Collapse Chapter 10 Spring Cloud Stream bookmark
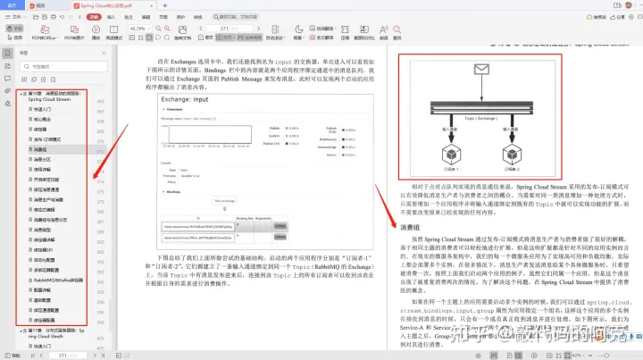The image size is (643, 360). 21,94
